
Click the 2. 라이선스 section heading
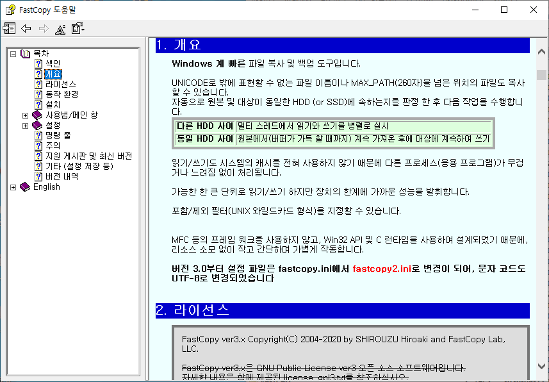click(x=343, y=310)
